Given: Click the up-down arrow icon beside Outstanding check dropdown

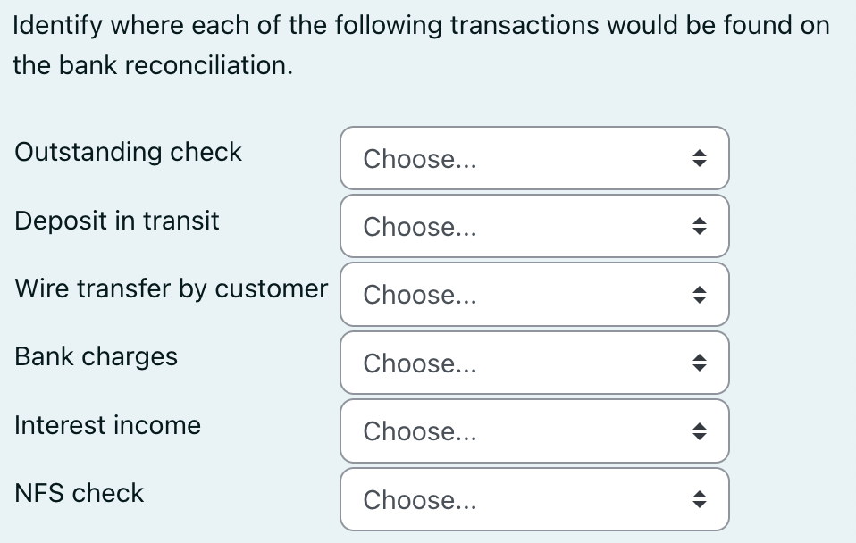Looking at the screenshot, I should point(701,158).
